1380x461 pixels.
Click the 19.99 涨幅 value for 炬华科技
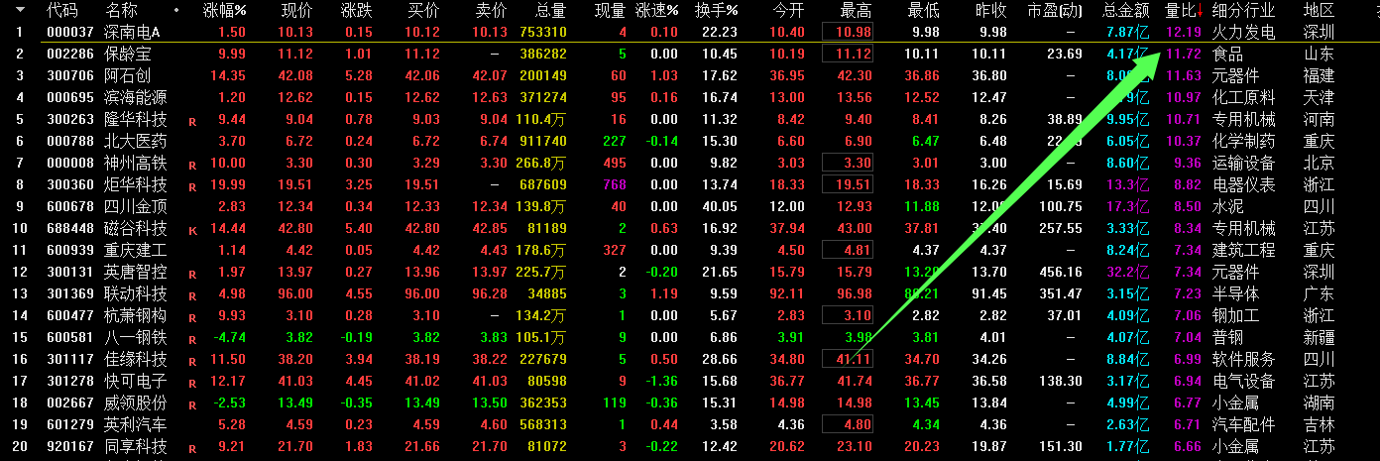point(227,184)
